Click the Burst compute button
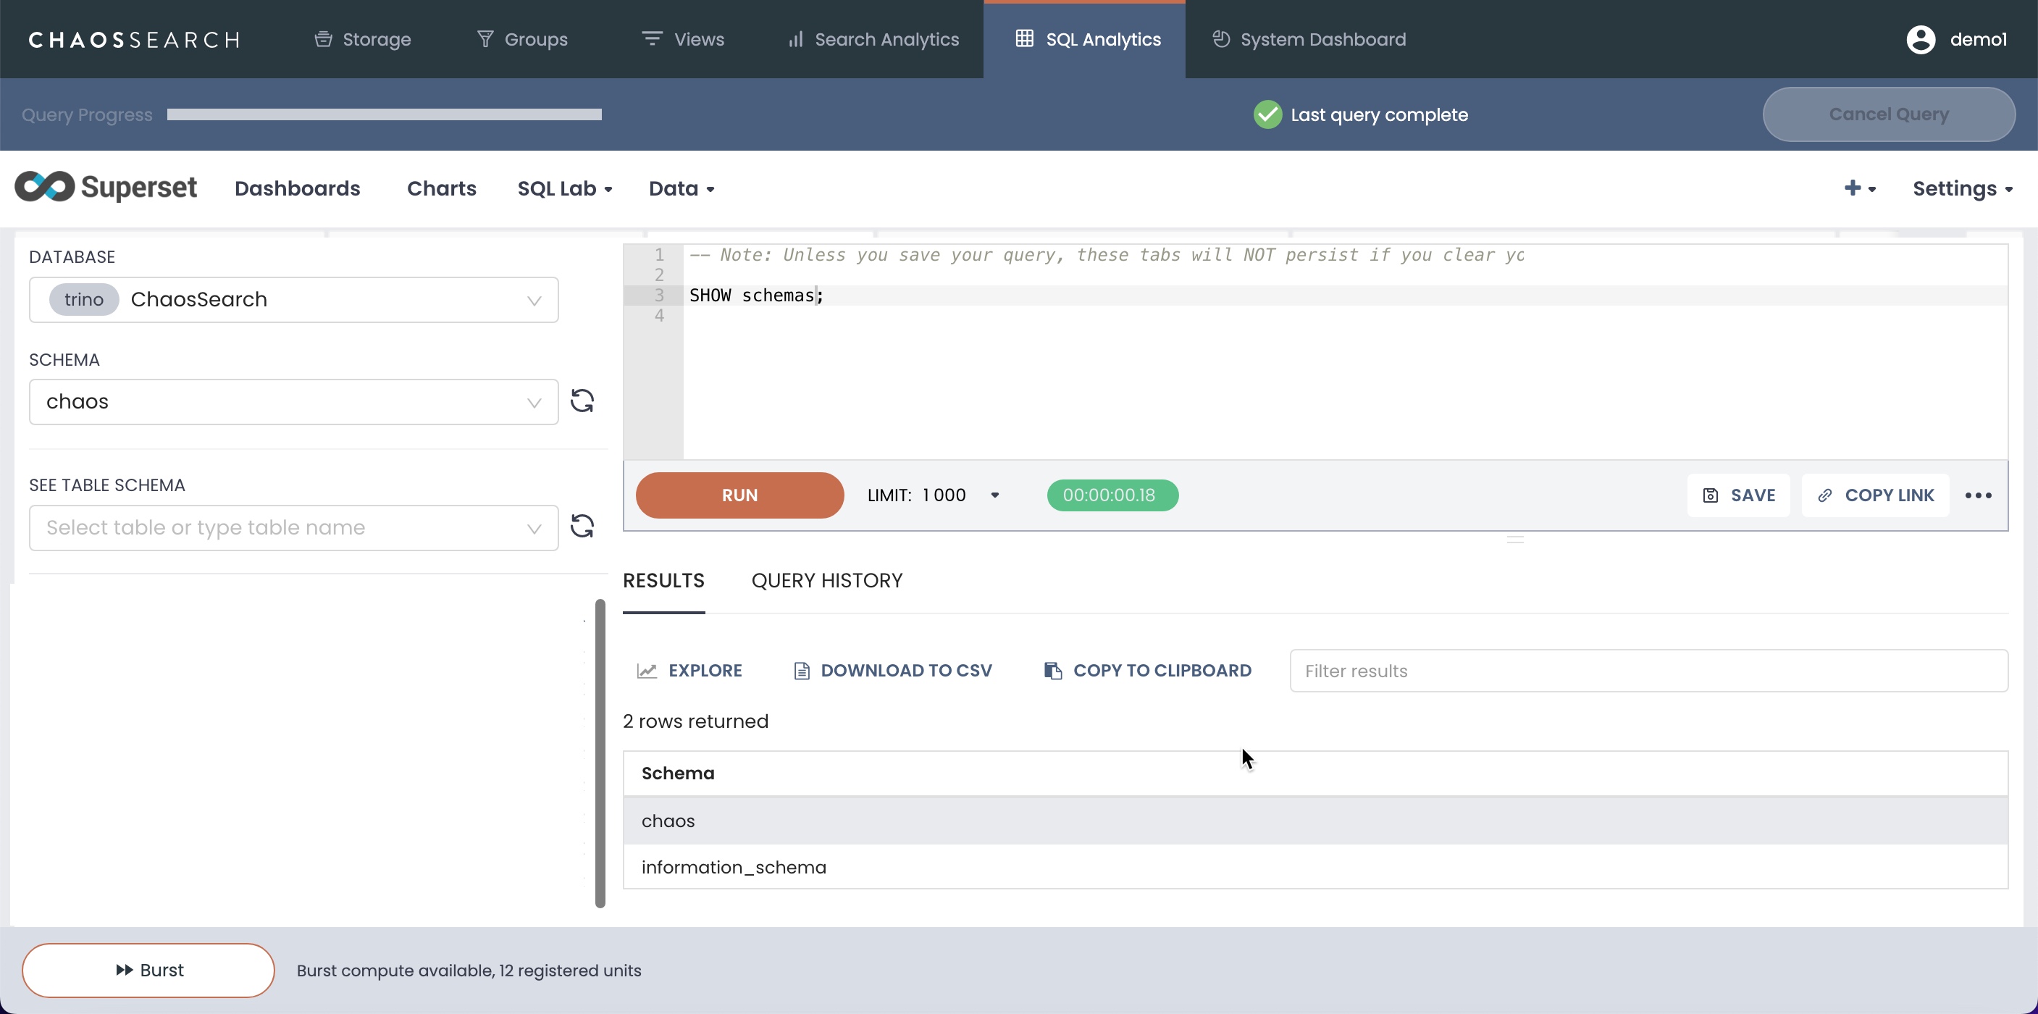Viewport: 2038px width, 1014px height. pos(148,970)
